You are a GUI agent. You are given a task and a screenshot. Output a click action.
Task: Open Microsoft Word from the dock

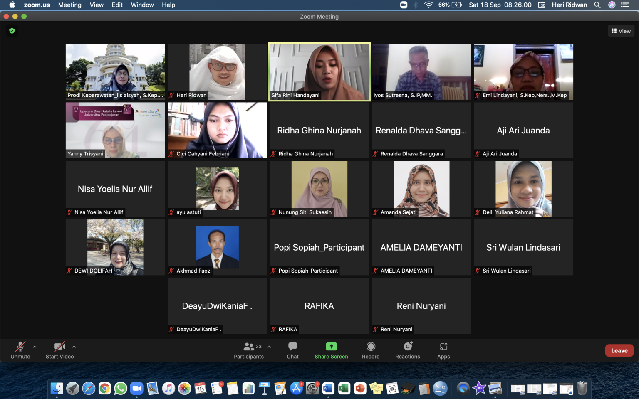click(x=328, y=389)
